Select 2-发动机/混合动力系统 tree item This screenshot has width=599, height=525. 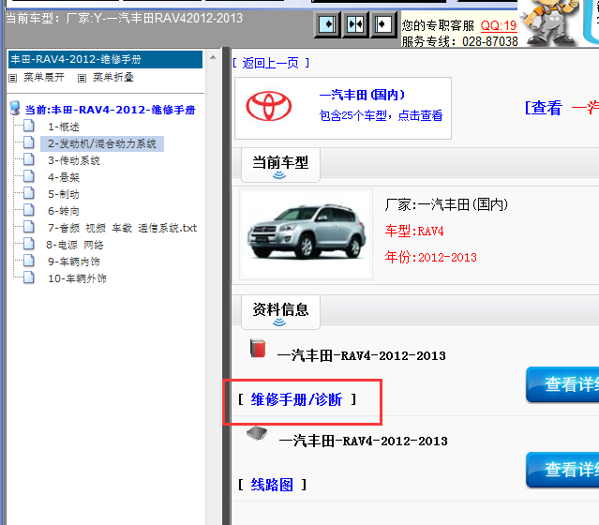102,143
